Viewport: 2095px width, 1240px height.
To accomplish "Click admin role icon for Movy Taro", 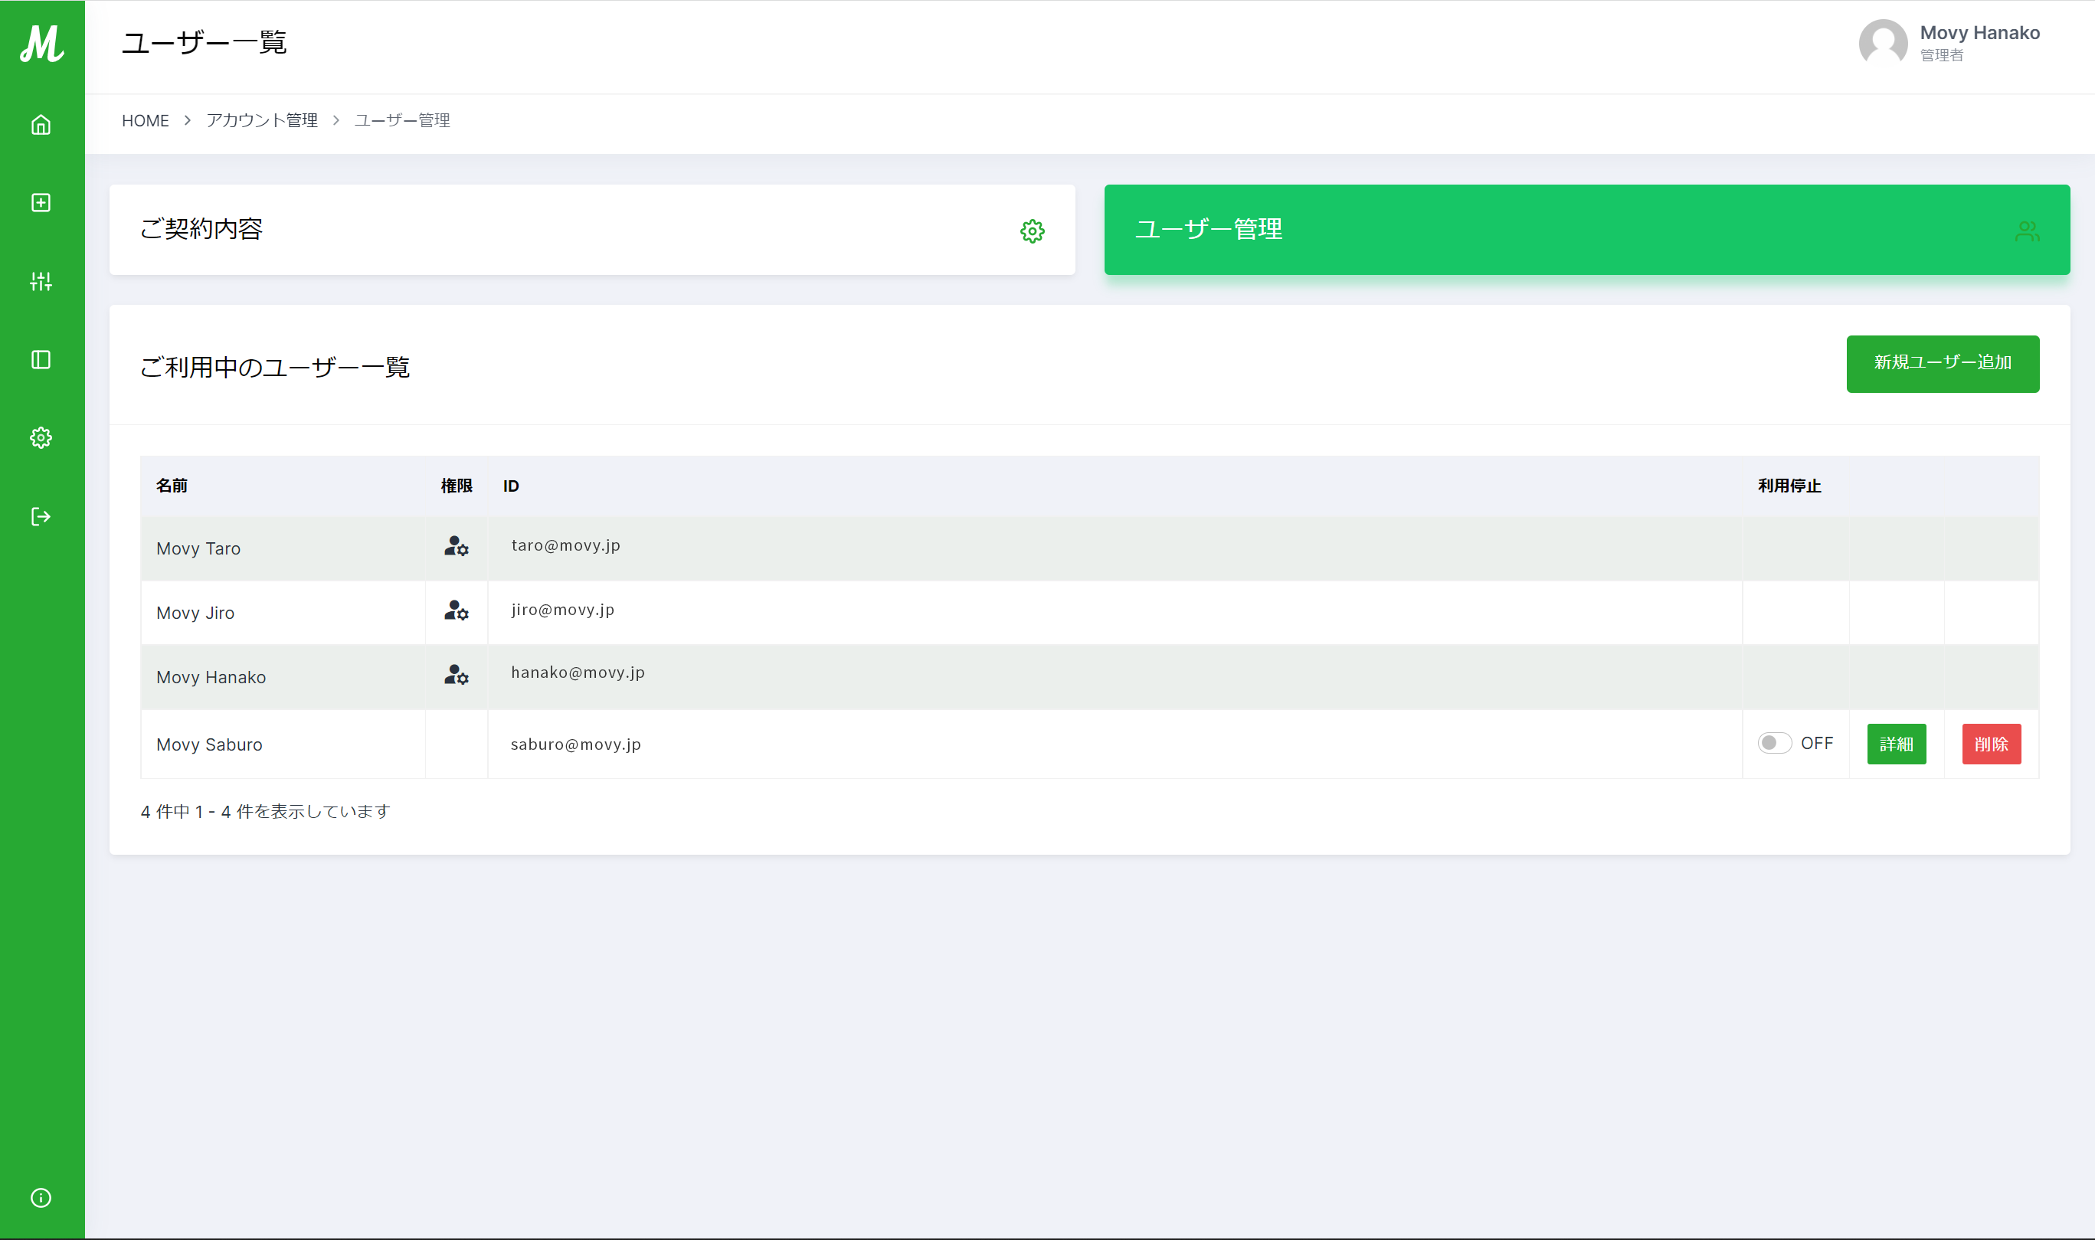I will point(457,546).
